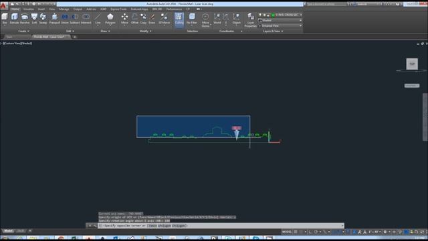Switch to the Model layout tab

[x=8, y=231]
